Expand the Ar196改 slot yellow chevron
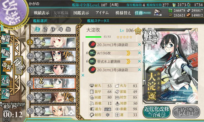The image size is (204, 122). click(129, 53)
